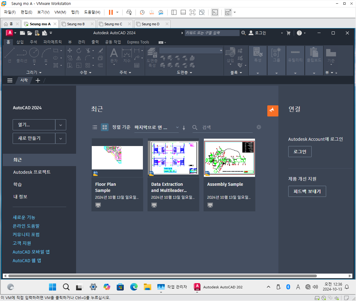Click the Rotate tool icon in Modify panel
The image size is (356, 301).
(x=79, y=51)
